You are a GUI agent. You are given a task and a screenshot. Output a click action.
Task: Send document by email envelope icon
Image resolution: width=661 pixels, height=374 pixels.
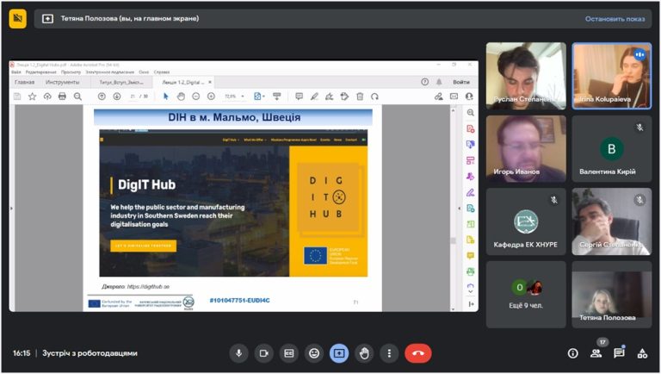point(454,97)
